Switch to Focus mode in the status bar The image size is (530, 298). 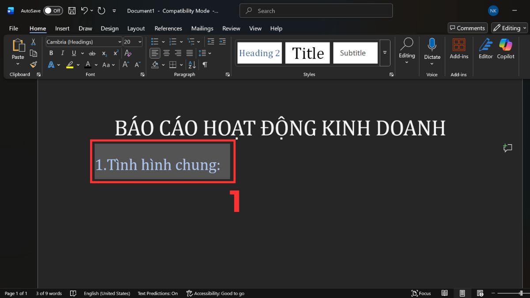[420, 293]
